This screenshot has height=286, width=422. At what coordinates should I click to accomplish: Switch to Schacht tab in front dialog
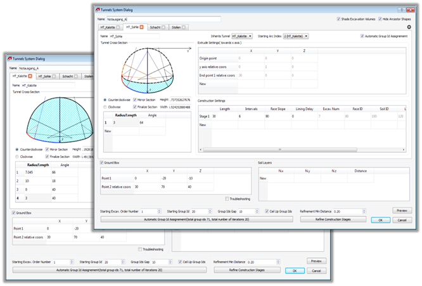[x=155, y=27]
